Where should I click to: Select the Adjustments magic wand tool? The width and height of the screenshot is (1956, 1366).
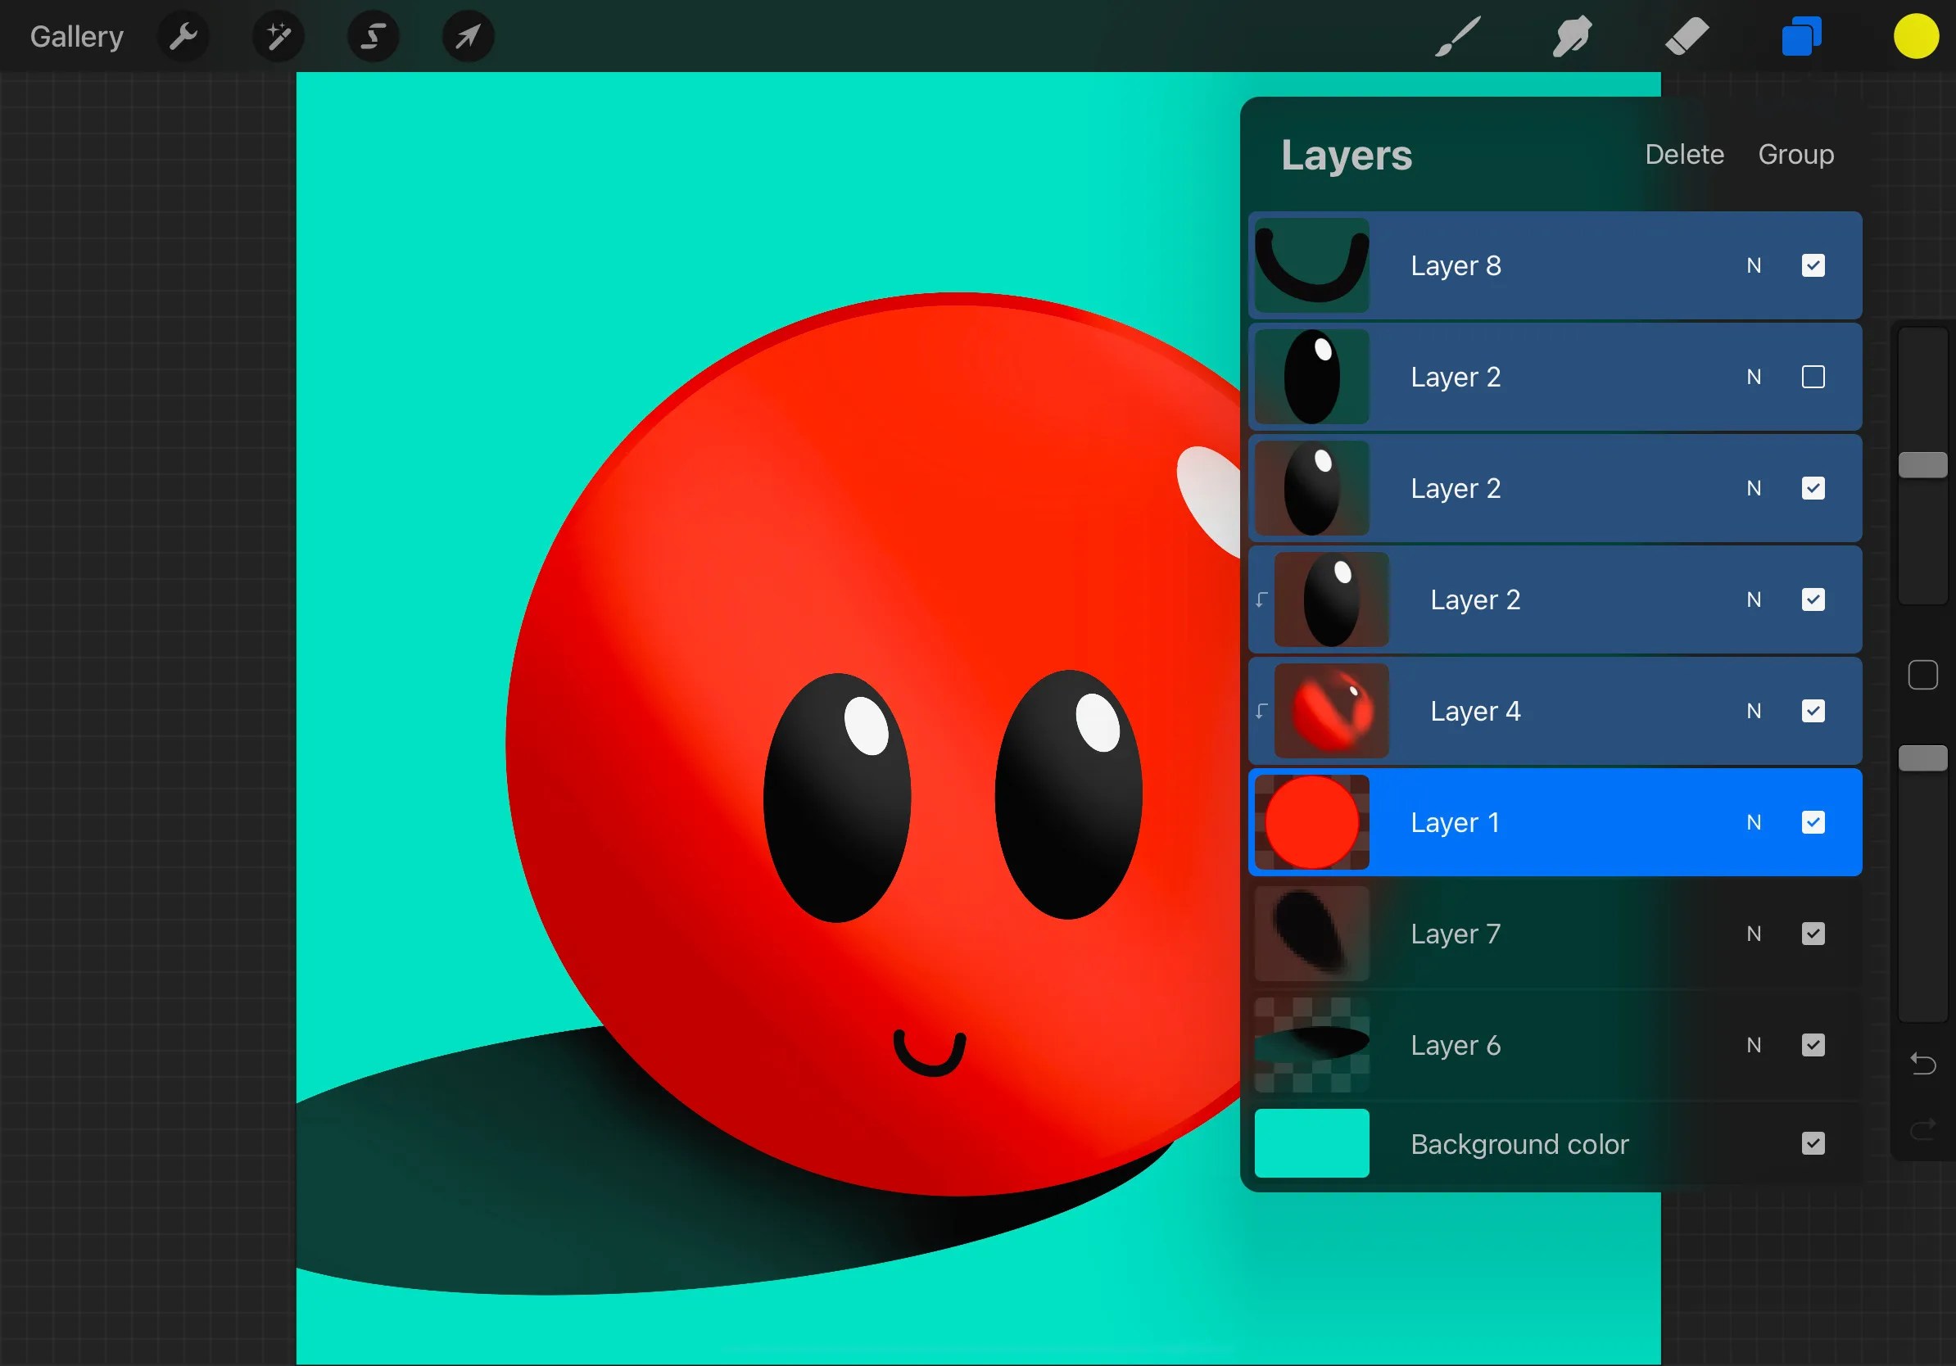coord(278,36)
